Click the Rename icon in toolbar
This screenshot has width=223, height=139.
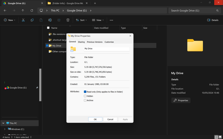pyautogui.click(x=50, y=20)
